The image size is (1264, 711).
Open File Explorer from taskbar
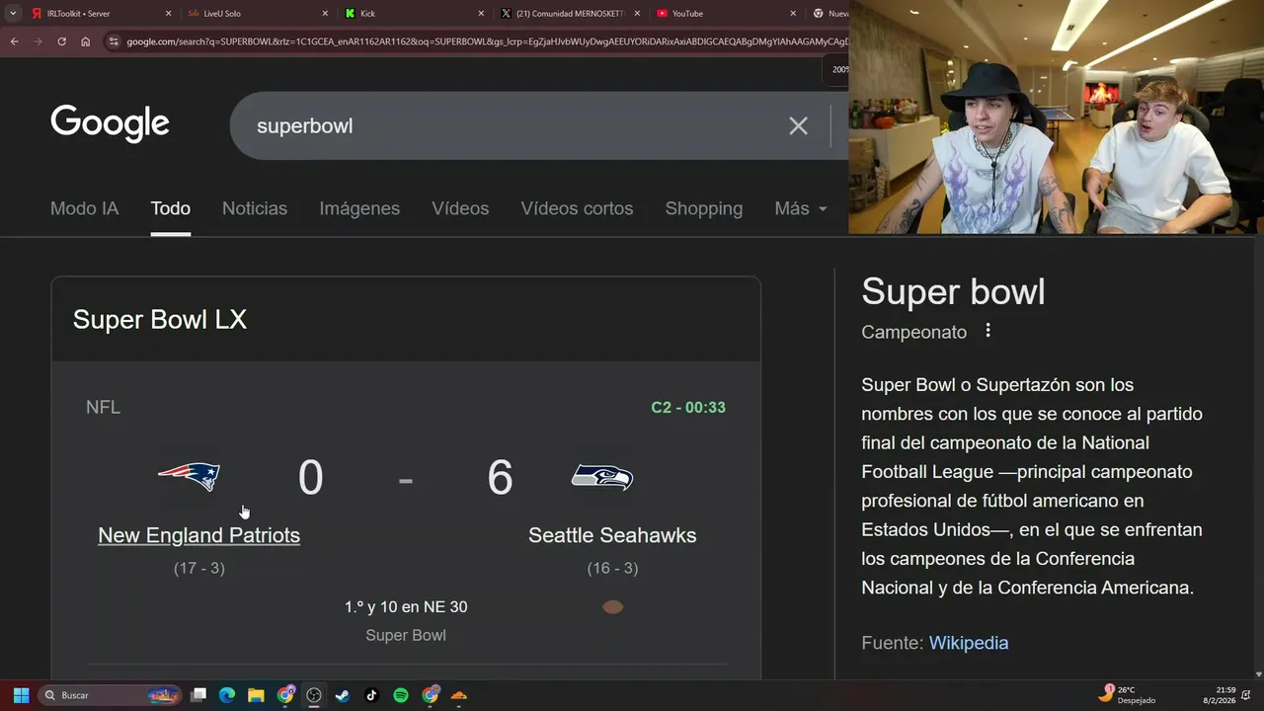tap(256, 695)
